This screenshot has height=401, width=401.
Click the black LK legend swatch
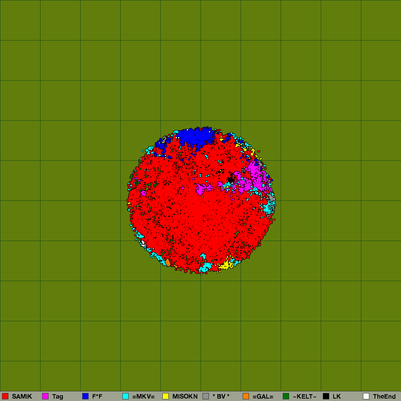point(326,396)
